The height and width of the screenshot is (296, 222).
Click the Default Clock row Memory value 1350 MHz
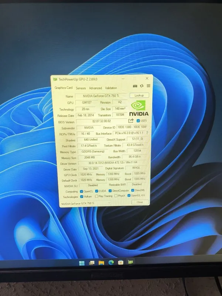click(x=113, y=179)
